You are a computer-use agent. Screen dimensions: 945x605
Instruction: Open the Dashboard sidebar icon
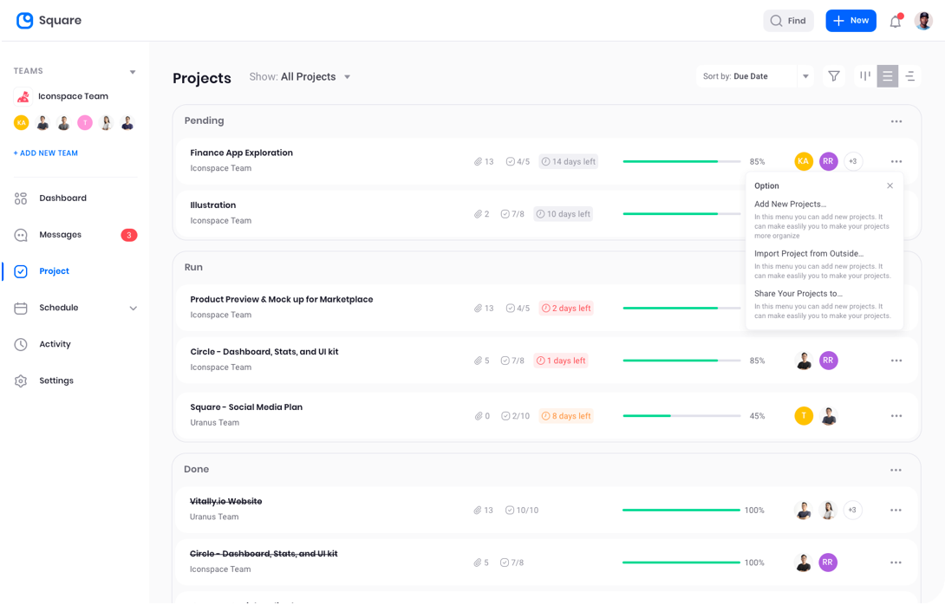[x=21, y=198]
